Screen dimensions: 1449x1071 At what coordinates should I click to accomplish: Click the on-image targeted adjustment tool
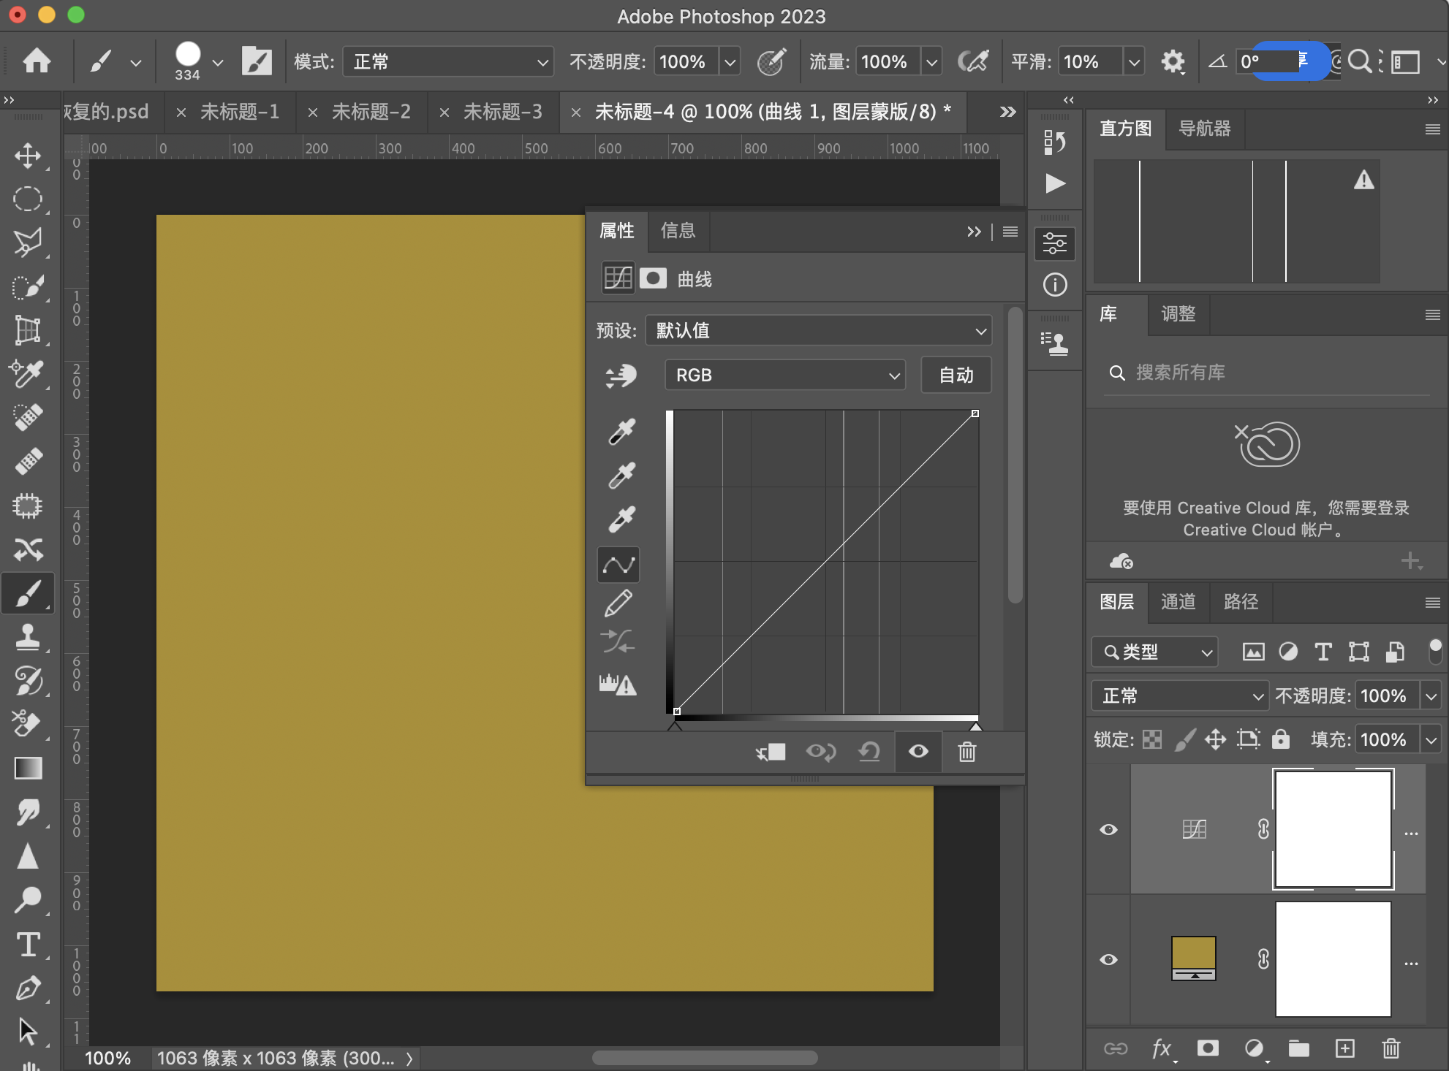(x=621, y=376)
